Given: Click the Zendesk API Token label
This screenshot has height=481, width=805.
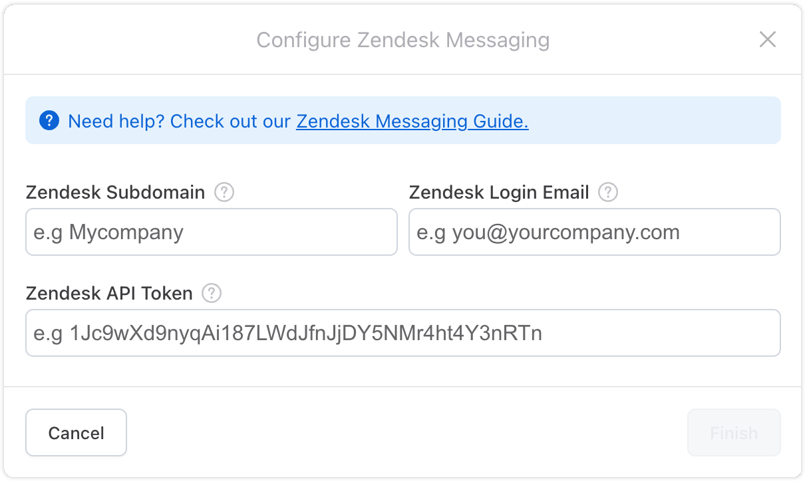Looking at the screenshot, I should (x=109, y=293).
